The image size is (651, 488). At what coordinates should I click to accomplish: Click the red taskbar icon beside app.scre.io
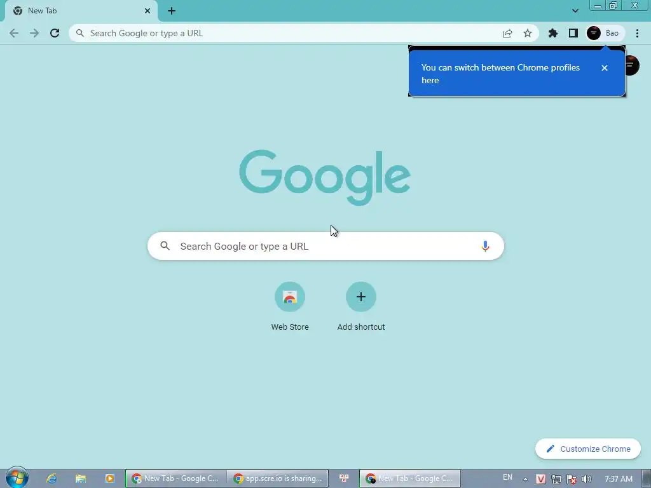pyautogui.click(x=344, y=478)
